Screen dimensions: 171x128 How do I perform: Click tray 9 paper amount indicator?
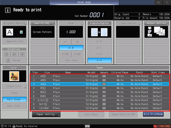point(104,108)
